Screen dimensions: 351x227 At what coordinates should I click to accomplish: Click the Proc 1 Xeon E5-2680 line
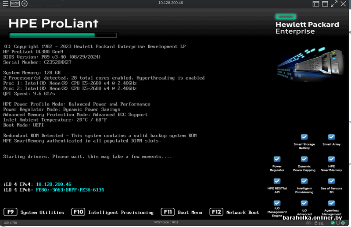pyautogui.click(x=70, y=83)
